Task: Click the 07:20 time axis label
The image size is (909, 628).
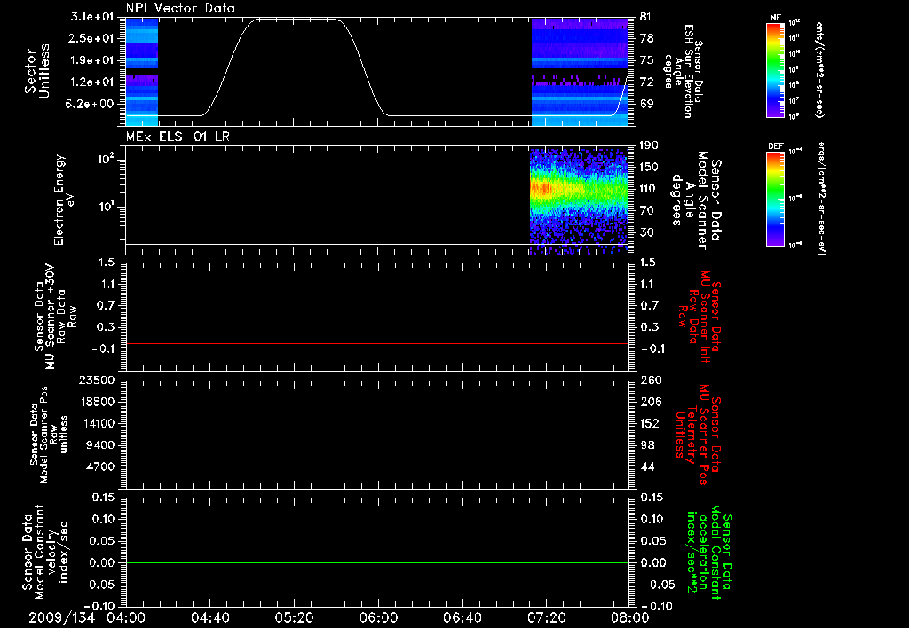Action: coord(546,617)
